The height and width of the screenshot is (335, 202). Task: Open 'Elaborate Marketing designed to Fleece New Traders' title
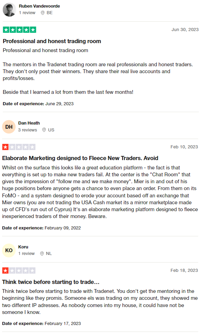tap(80, 158)
